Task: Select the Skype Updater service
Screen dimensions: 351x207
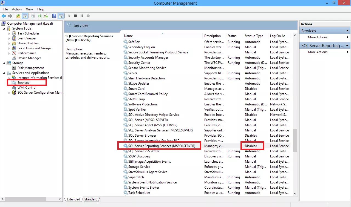Action: [x=206, y=84]
